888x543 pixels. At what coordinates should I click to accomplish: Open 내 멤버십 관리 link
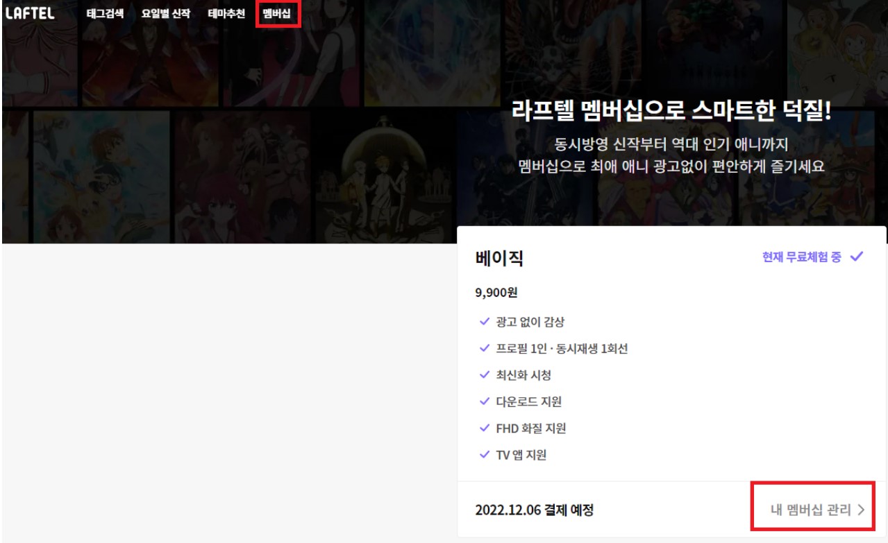[x=818, y=510]
